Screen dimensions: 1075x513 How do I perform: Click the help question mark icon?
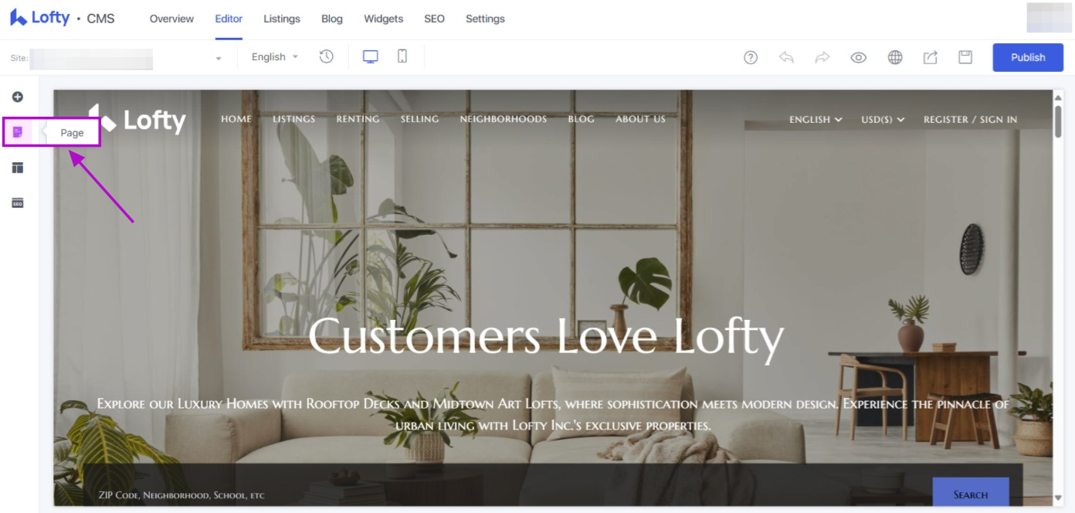point(751,57)
